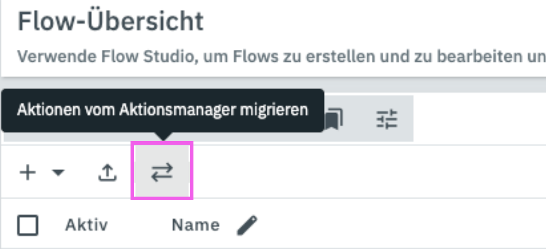Click the plus icon to create a flow

pyautogui.click(x=27, y=173)
